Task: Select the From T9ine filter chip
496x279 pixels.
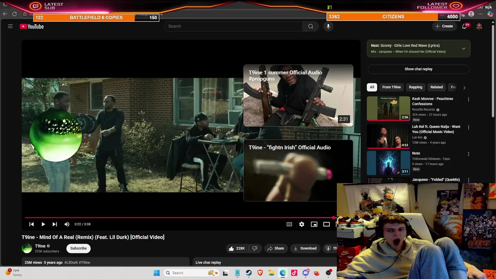Action: pyautogui.click(x=391, y=87)
